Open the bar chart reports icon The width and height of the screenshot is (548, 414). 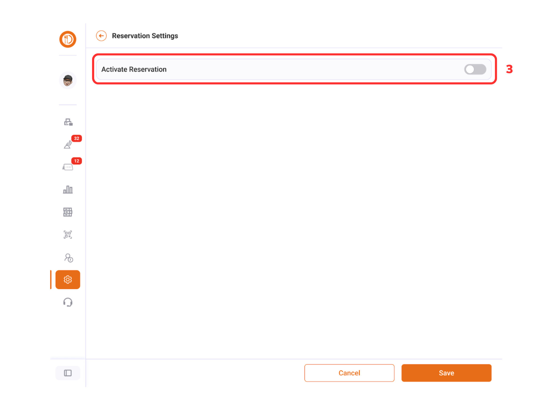68,189
